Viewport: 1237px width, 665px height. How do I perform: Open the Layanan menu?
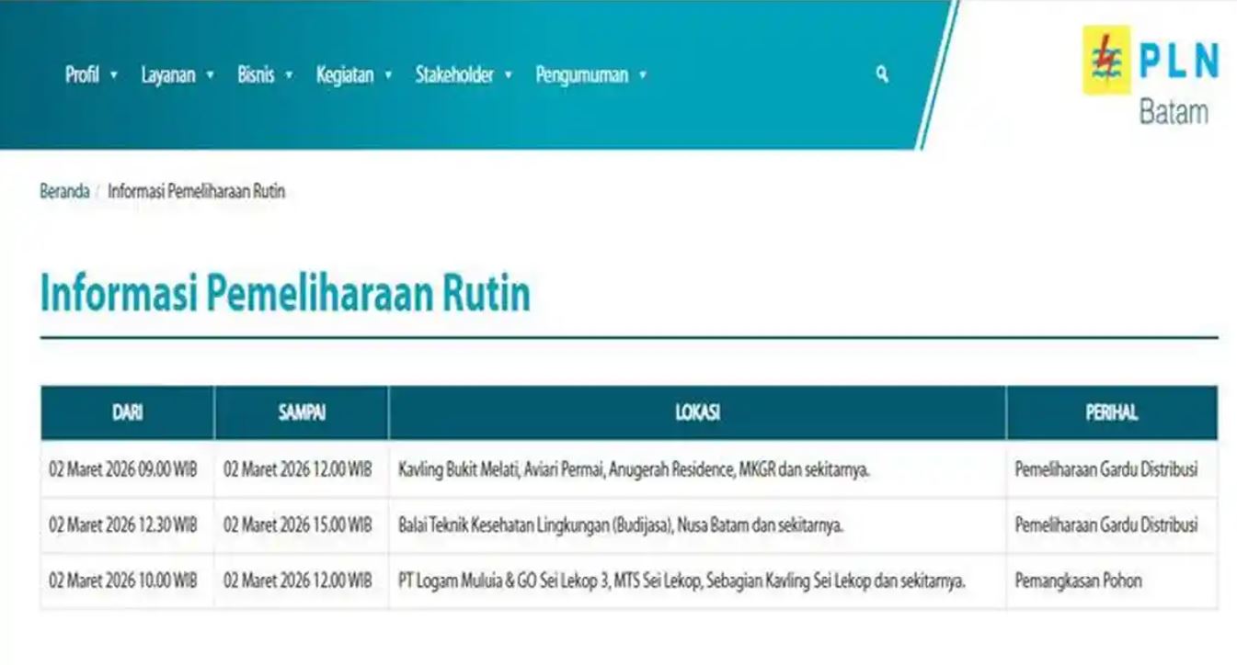[168, 75]
